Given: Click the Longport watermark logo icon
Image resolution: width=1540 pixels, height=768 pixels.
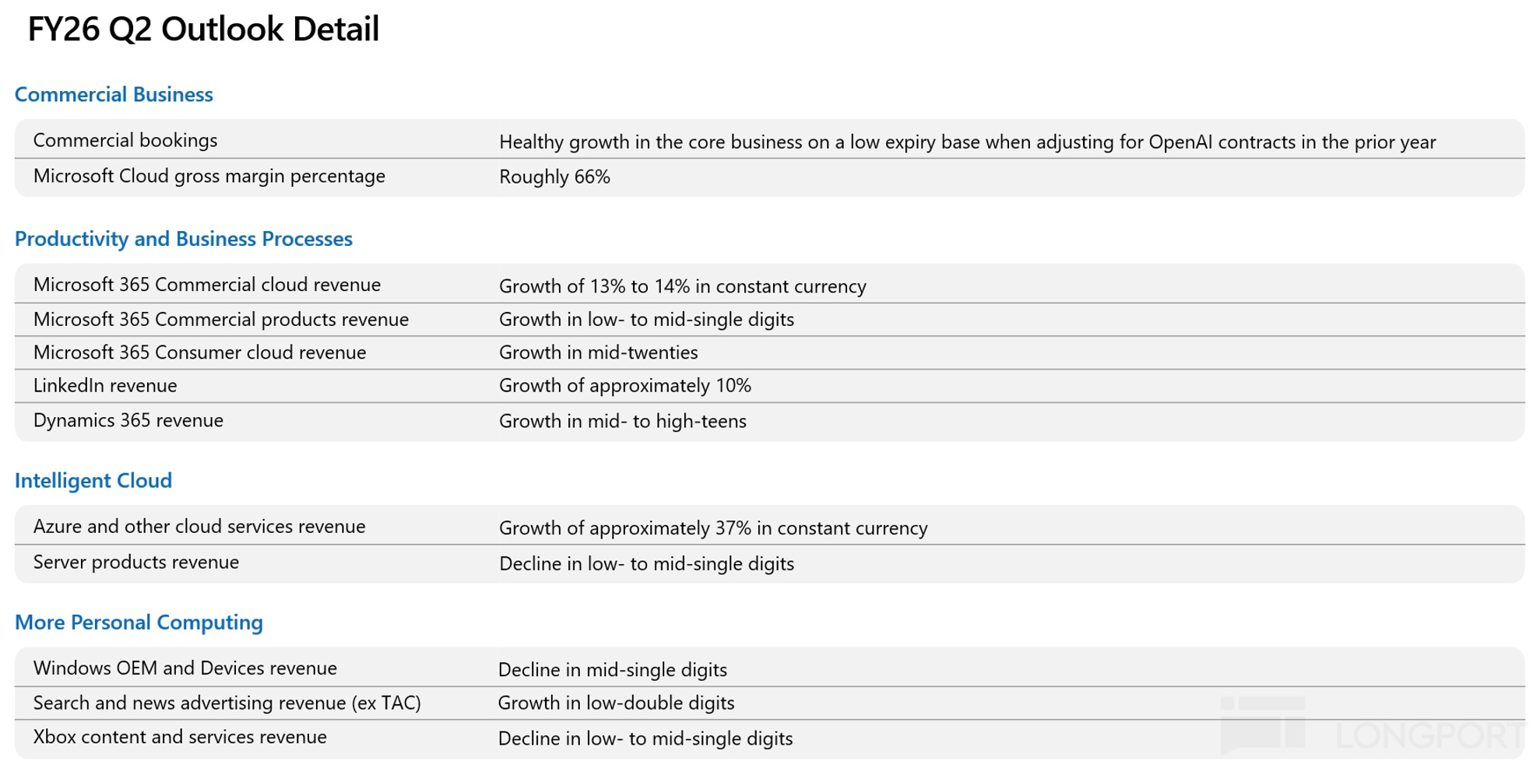Looking at the screenshot, I should pyautogui.click(x=1263, y=725).
